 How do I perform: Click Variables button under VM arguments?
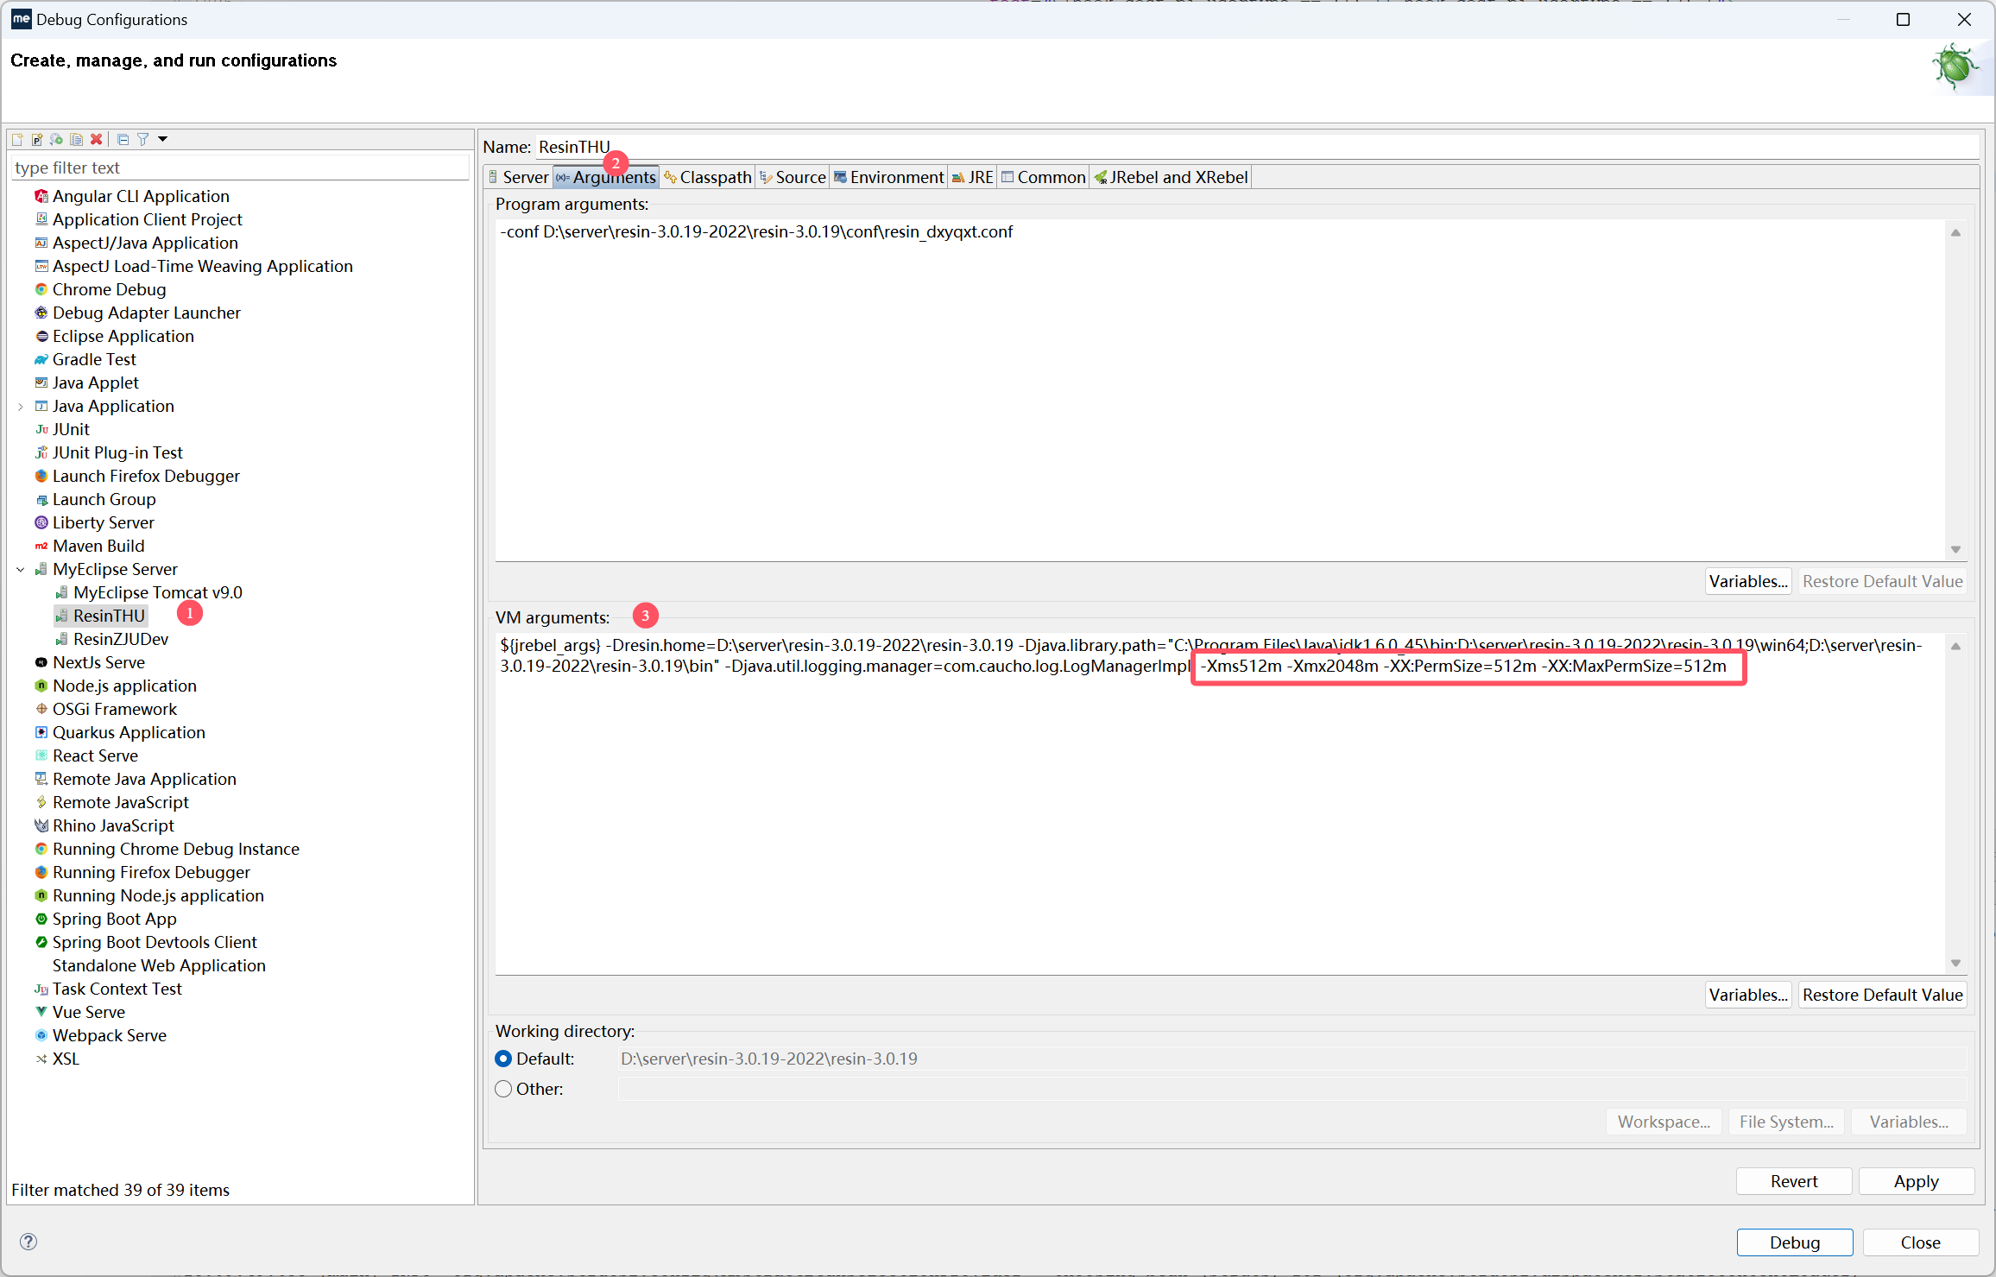(x=1747, y=995)
